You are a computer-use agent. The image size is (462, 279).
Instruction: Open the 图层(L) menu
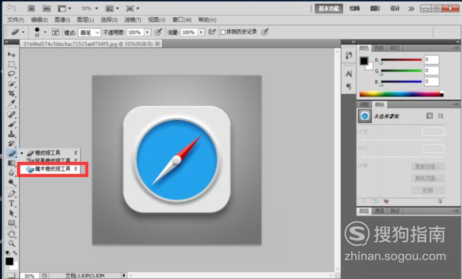pos(85,20)
